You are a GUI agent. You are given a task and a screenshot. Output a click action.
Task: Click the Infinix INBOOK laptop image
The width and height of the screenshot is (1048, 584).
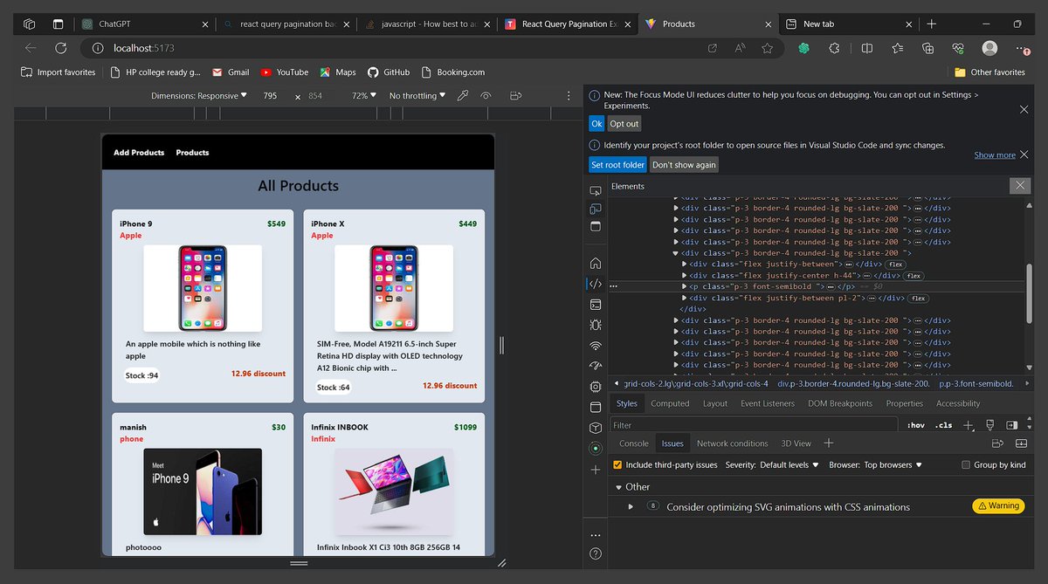(394, 491)
